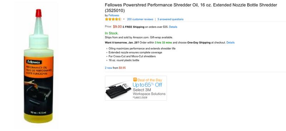This screenshot has width=286, height=131.
Task: Open the 200 customer reviews link
Action: click(140, 19)
